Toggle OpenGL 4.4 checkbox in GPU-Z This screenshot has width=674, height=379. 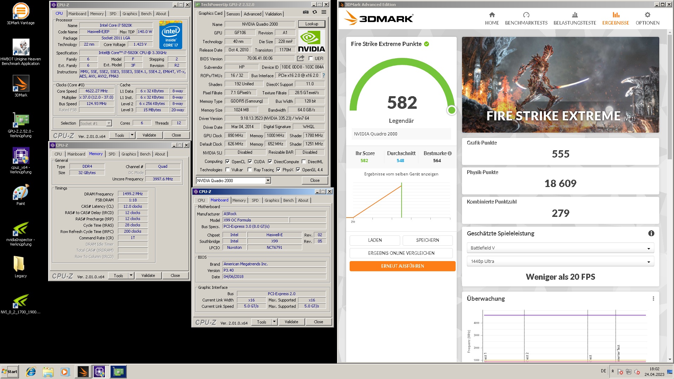pos(298,170)
